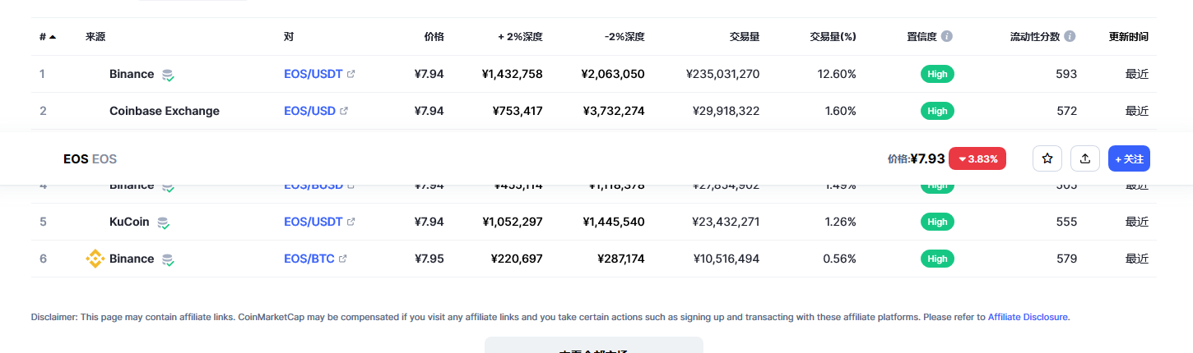Click the share icon beside the star
Screen dimensions: 1193x353
(x=1085, y=158)
